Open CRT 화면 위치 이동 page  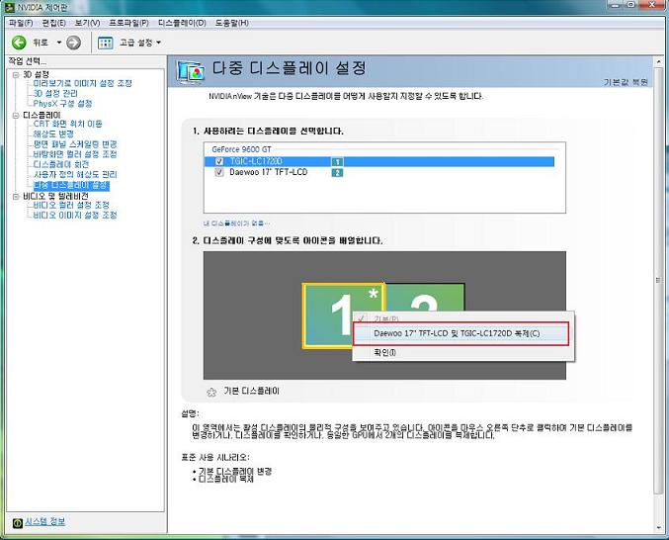68,124
